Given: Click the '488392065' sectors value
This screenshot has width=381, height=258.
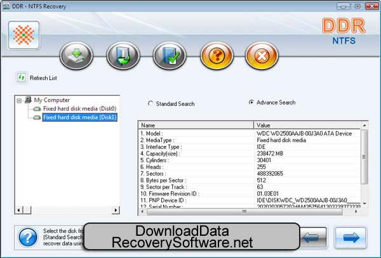Looking at the screenshot, I should 270,174.
